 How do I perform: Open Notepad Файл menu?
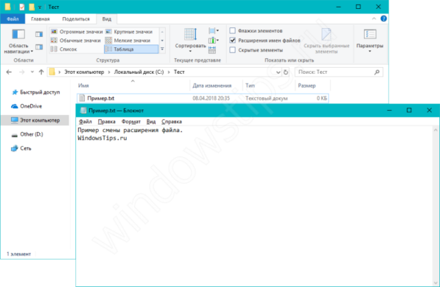click(86, 122)
